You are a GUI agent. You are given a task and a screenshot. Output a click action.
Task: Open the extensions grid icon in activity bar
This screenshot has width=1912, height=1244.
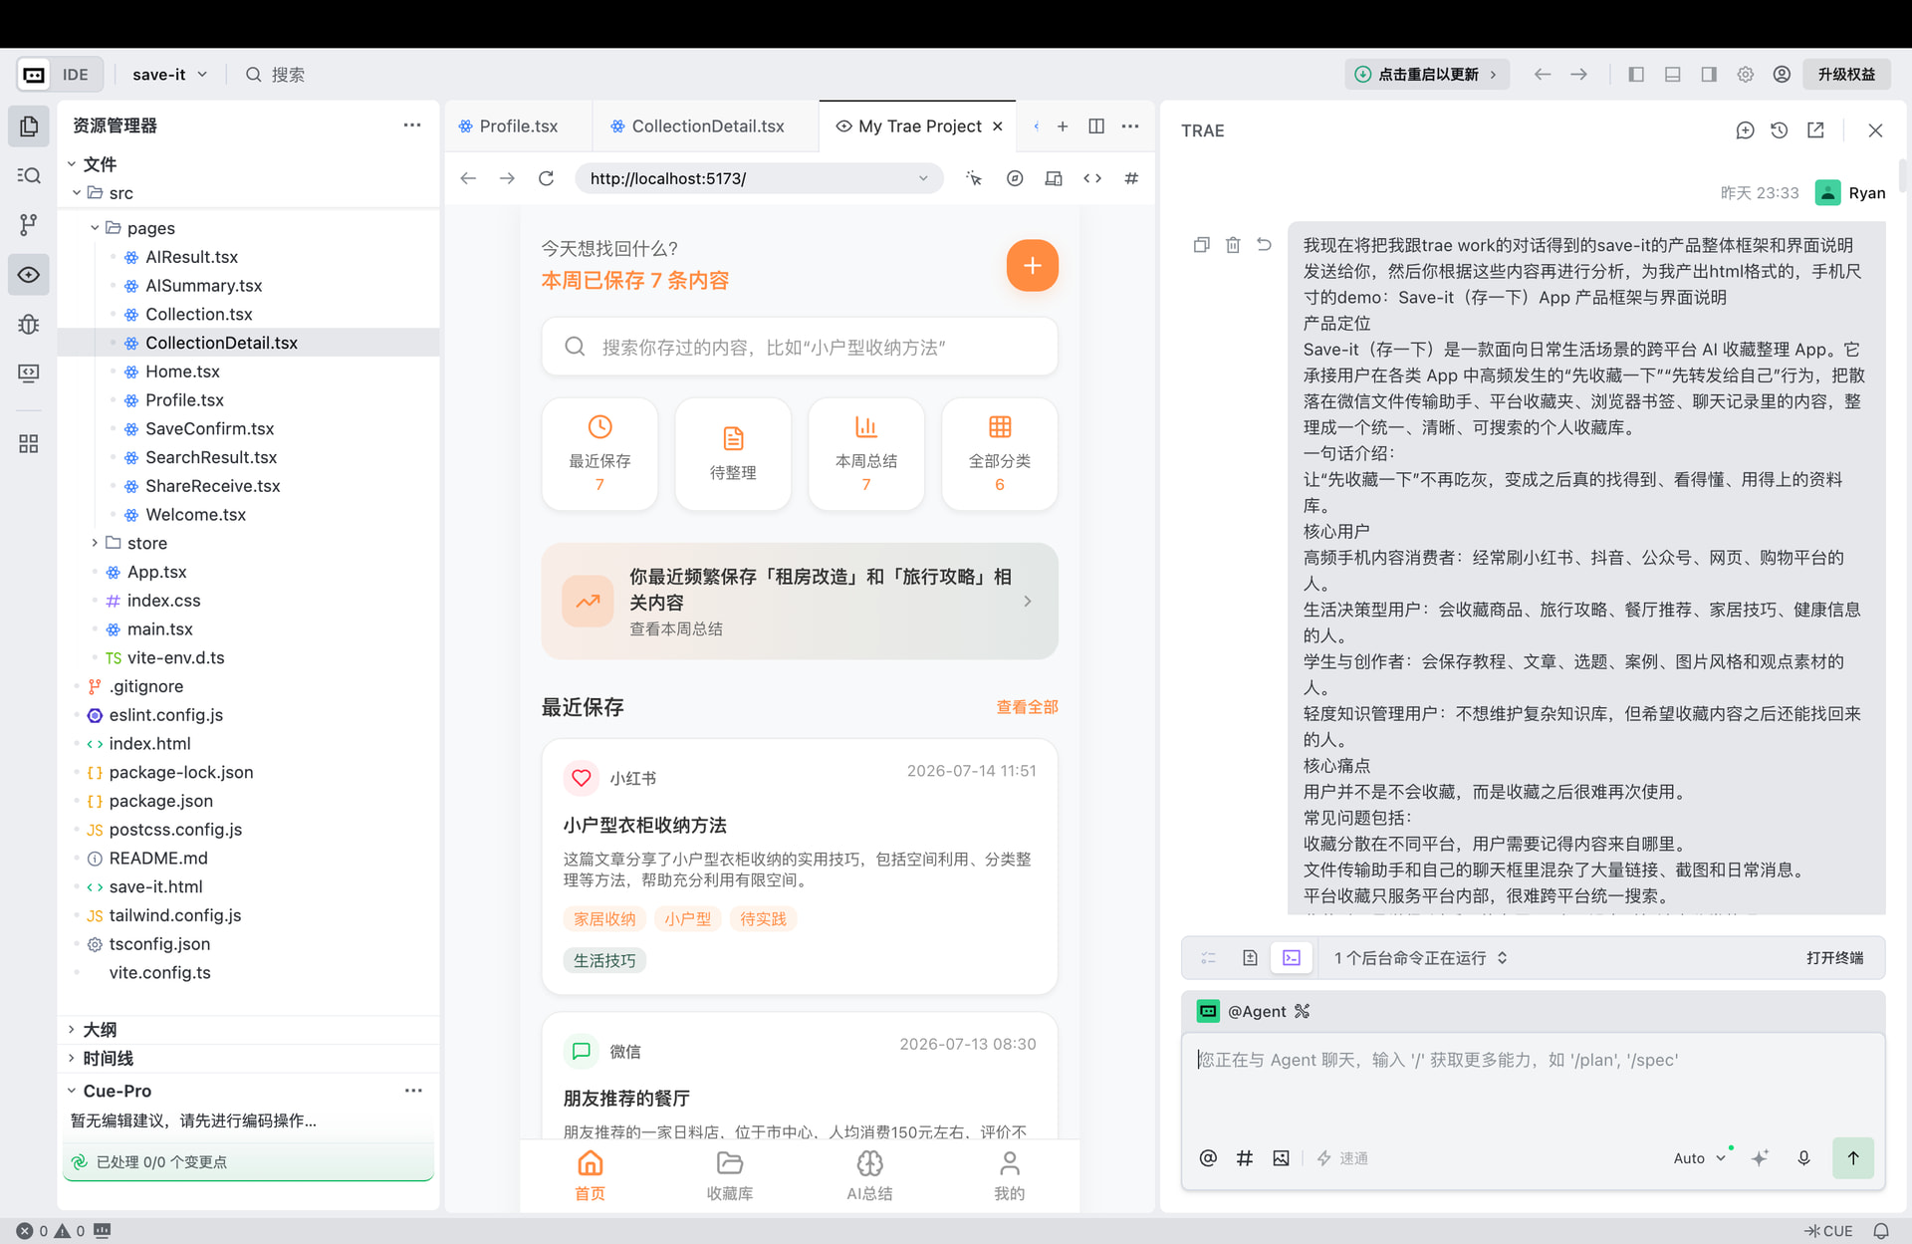coord(29,443)
